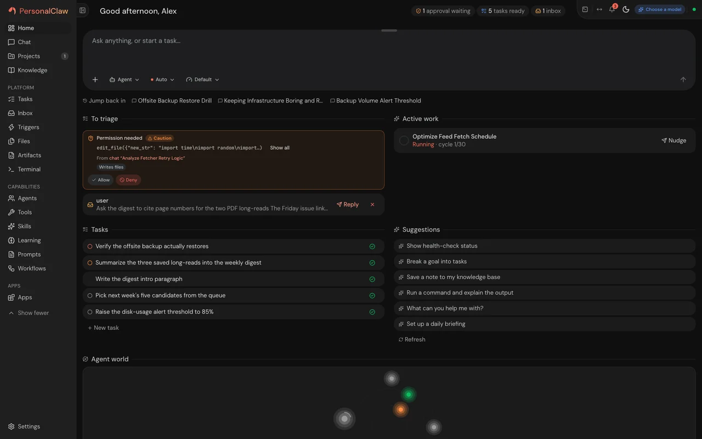Open Agents under Capabilities

(x=38, y=199)
